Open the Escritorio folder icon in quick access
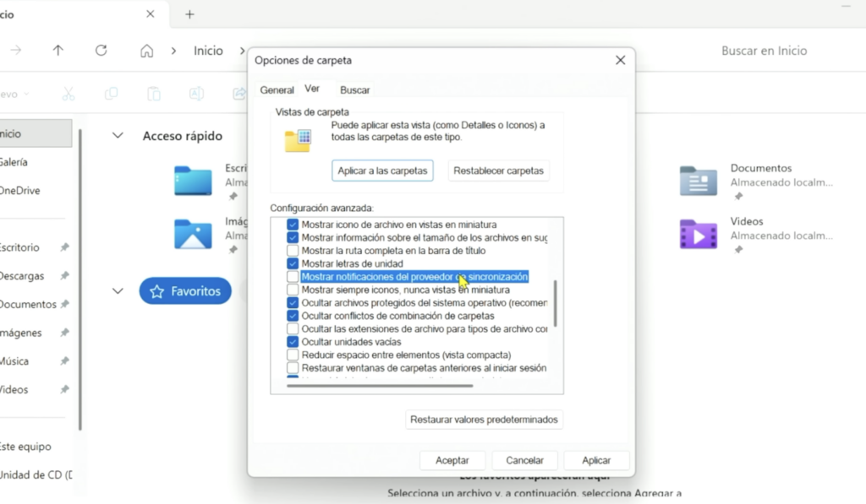 pyautogui.click(x=193, y=181)
